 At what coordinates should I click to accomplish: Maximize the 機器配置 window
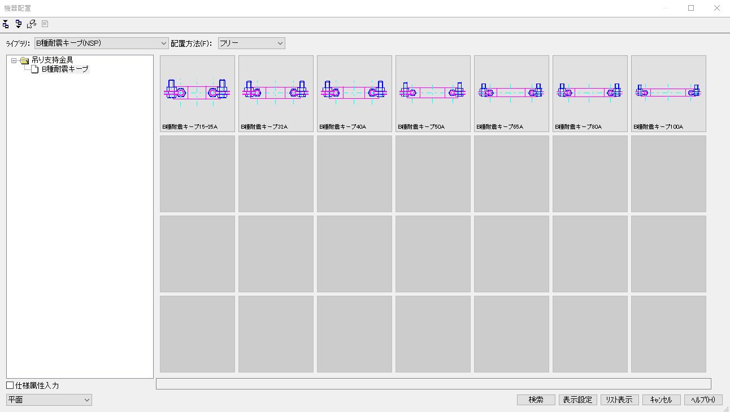coord(691,8)
